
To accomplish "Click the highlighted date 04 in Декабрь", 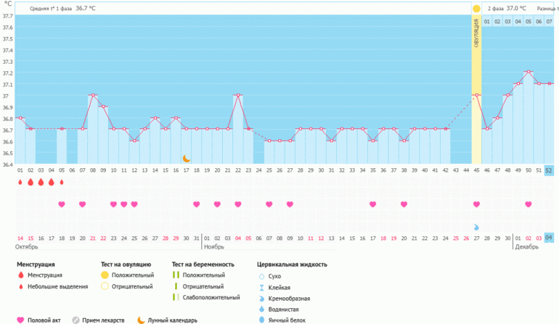I will (x=549, y=237).
